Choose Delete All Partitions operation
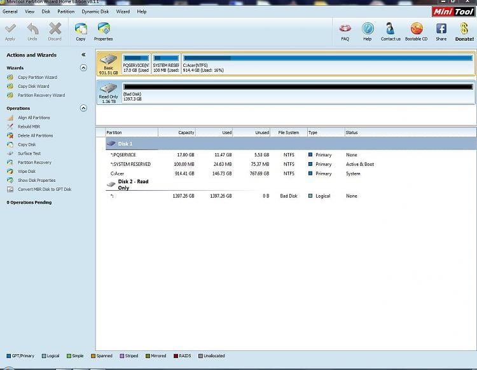This screenshot has width=477, height=370. (35, 135)
